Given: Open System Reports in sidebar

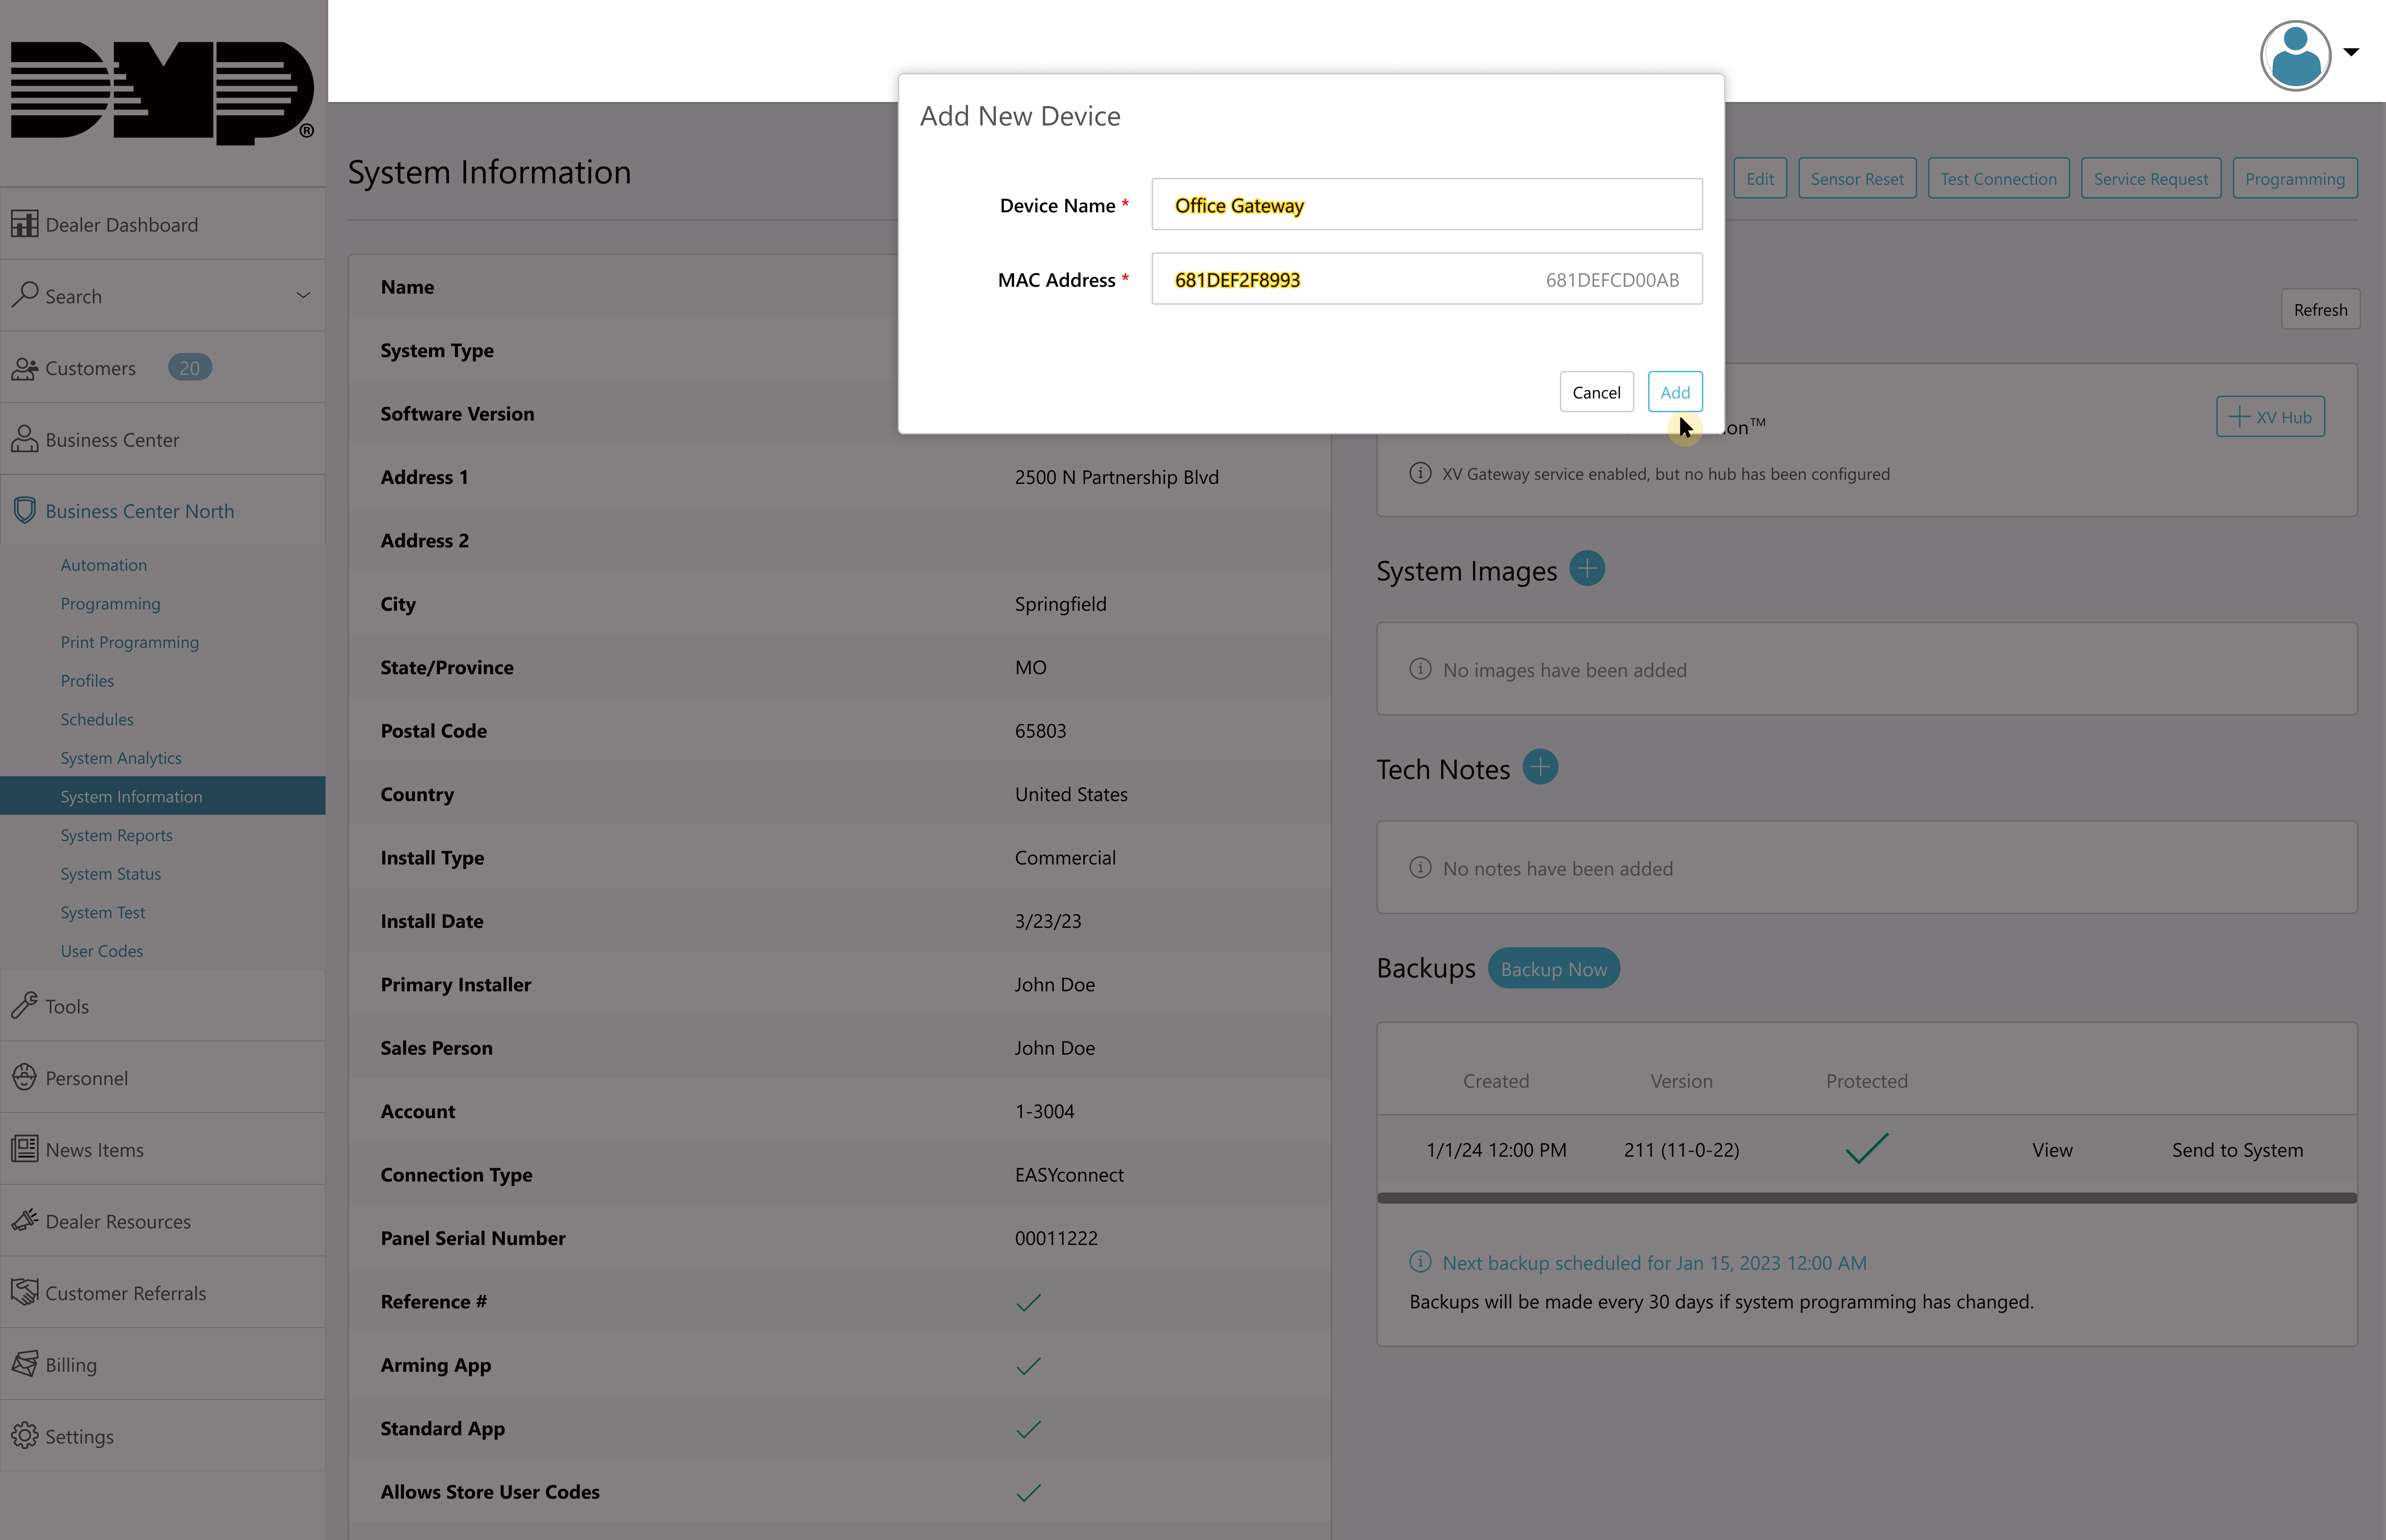Looking at the screenshot, I should [x=116, y=835].
